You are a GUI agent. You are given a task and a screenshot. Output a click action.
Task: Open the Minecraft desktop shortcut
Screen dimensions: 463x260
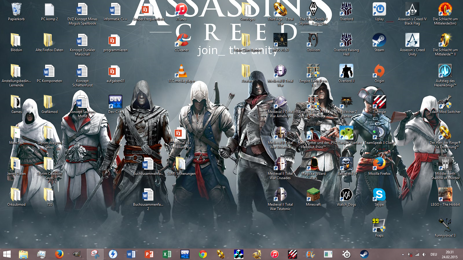point(313,195)
